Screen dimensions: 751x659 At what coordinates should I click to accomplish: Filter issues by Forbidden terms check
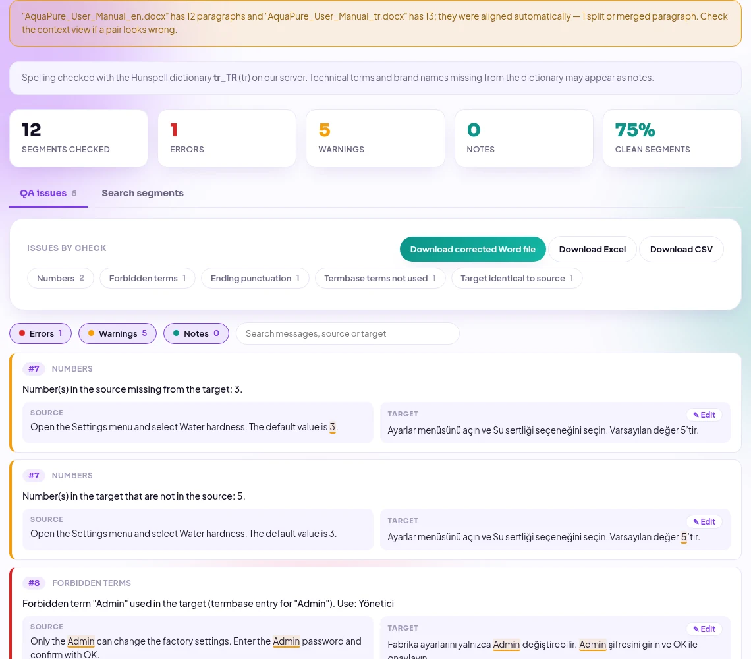[148, 279]
